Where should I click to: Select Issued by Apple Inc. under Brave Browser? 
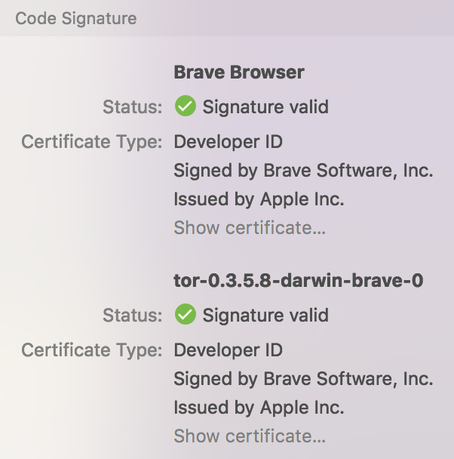(259, 199)
